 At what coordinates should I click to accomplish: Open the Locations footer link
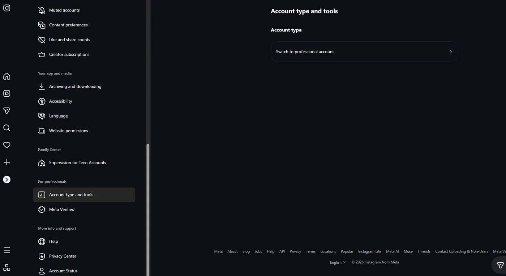pyautogui.click(x=328, y=251)
